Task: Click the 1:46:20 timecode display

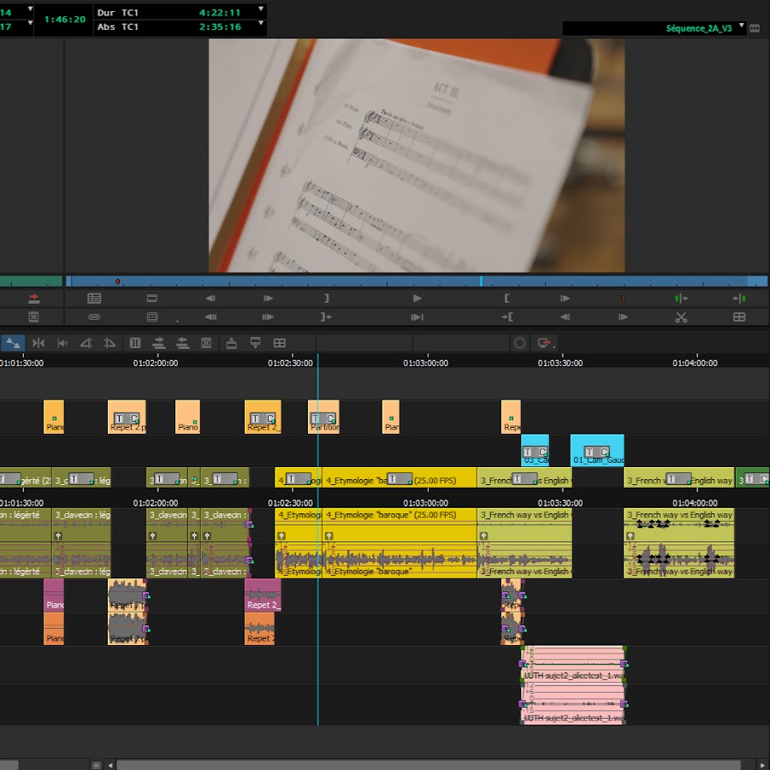Action: (x=65, y=19)
